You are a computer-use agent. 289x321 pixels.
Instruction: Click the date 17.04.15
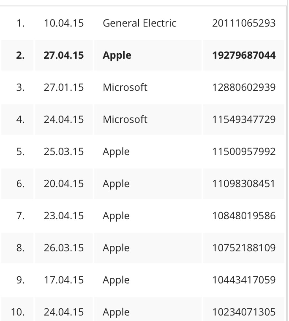pos(64,280)
